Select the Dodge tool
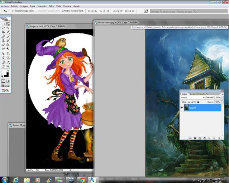Viewport: 229px width, 183px height. tap(8, 49)
